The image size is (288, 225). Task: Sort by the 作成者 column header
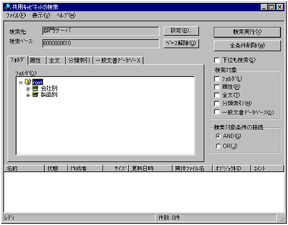[85, 169]
